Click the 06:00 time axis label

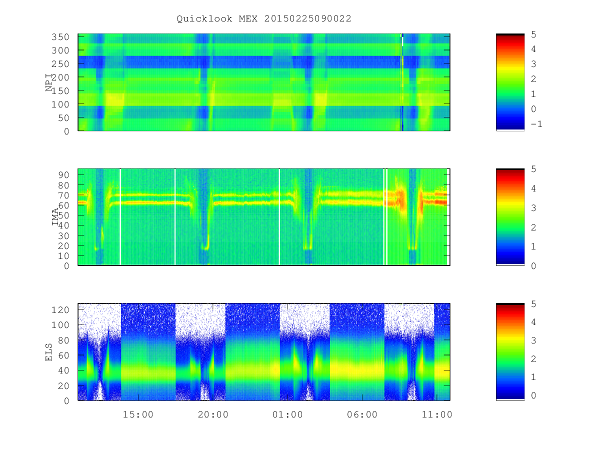[362, 414]
